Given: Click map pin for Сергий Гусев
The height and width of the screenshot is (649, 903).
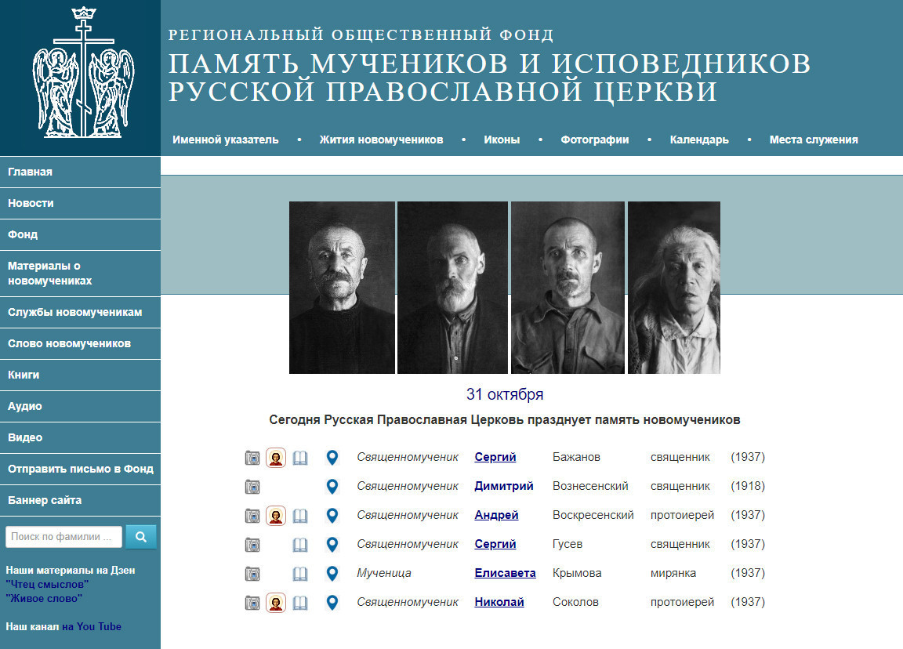Looking at the screenshot, I should (x=332, y=545).
